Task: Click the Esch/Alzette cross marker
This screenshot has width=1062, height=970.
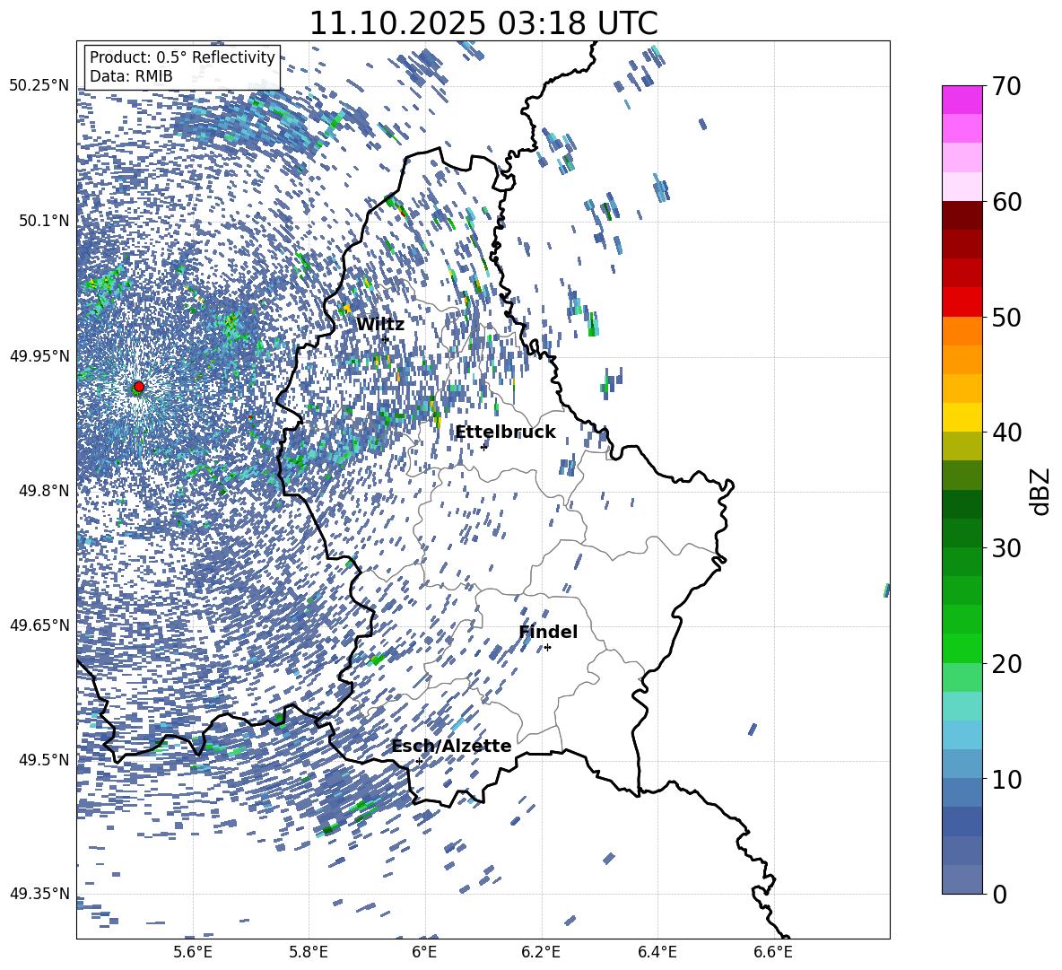Action: pos(419,761)
